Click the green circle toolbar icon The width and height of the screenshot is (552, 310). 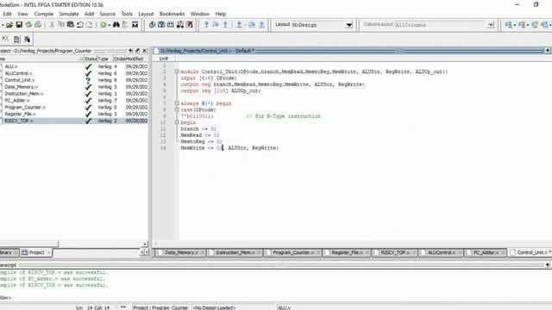click(103, 25)
